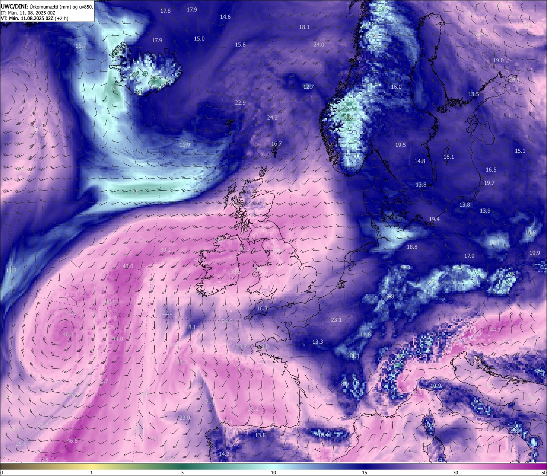Click the 19.0 value in the northeast
547x476 pixels.
(498, 61)
